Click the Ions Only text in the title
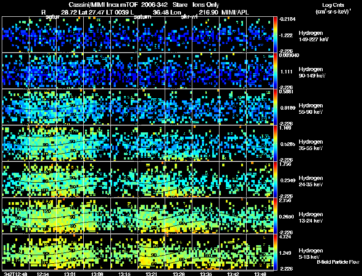This screenshot has height=276, width=362. click(x=206, y=5)
